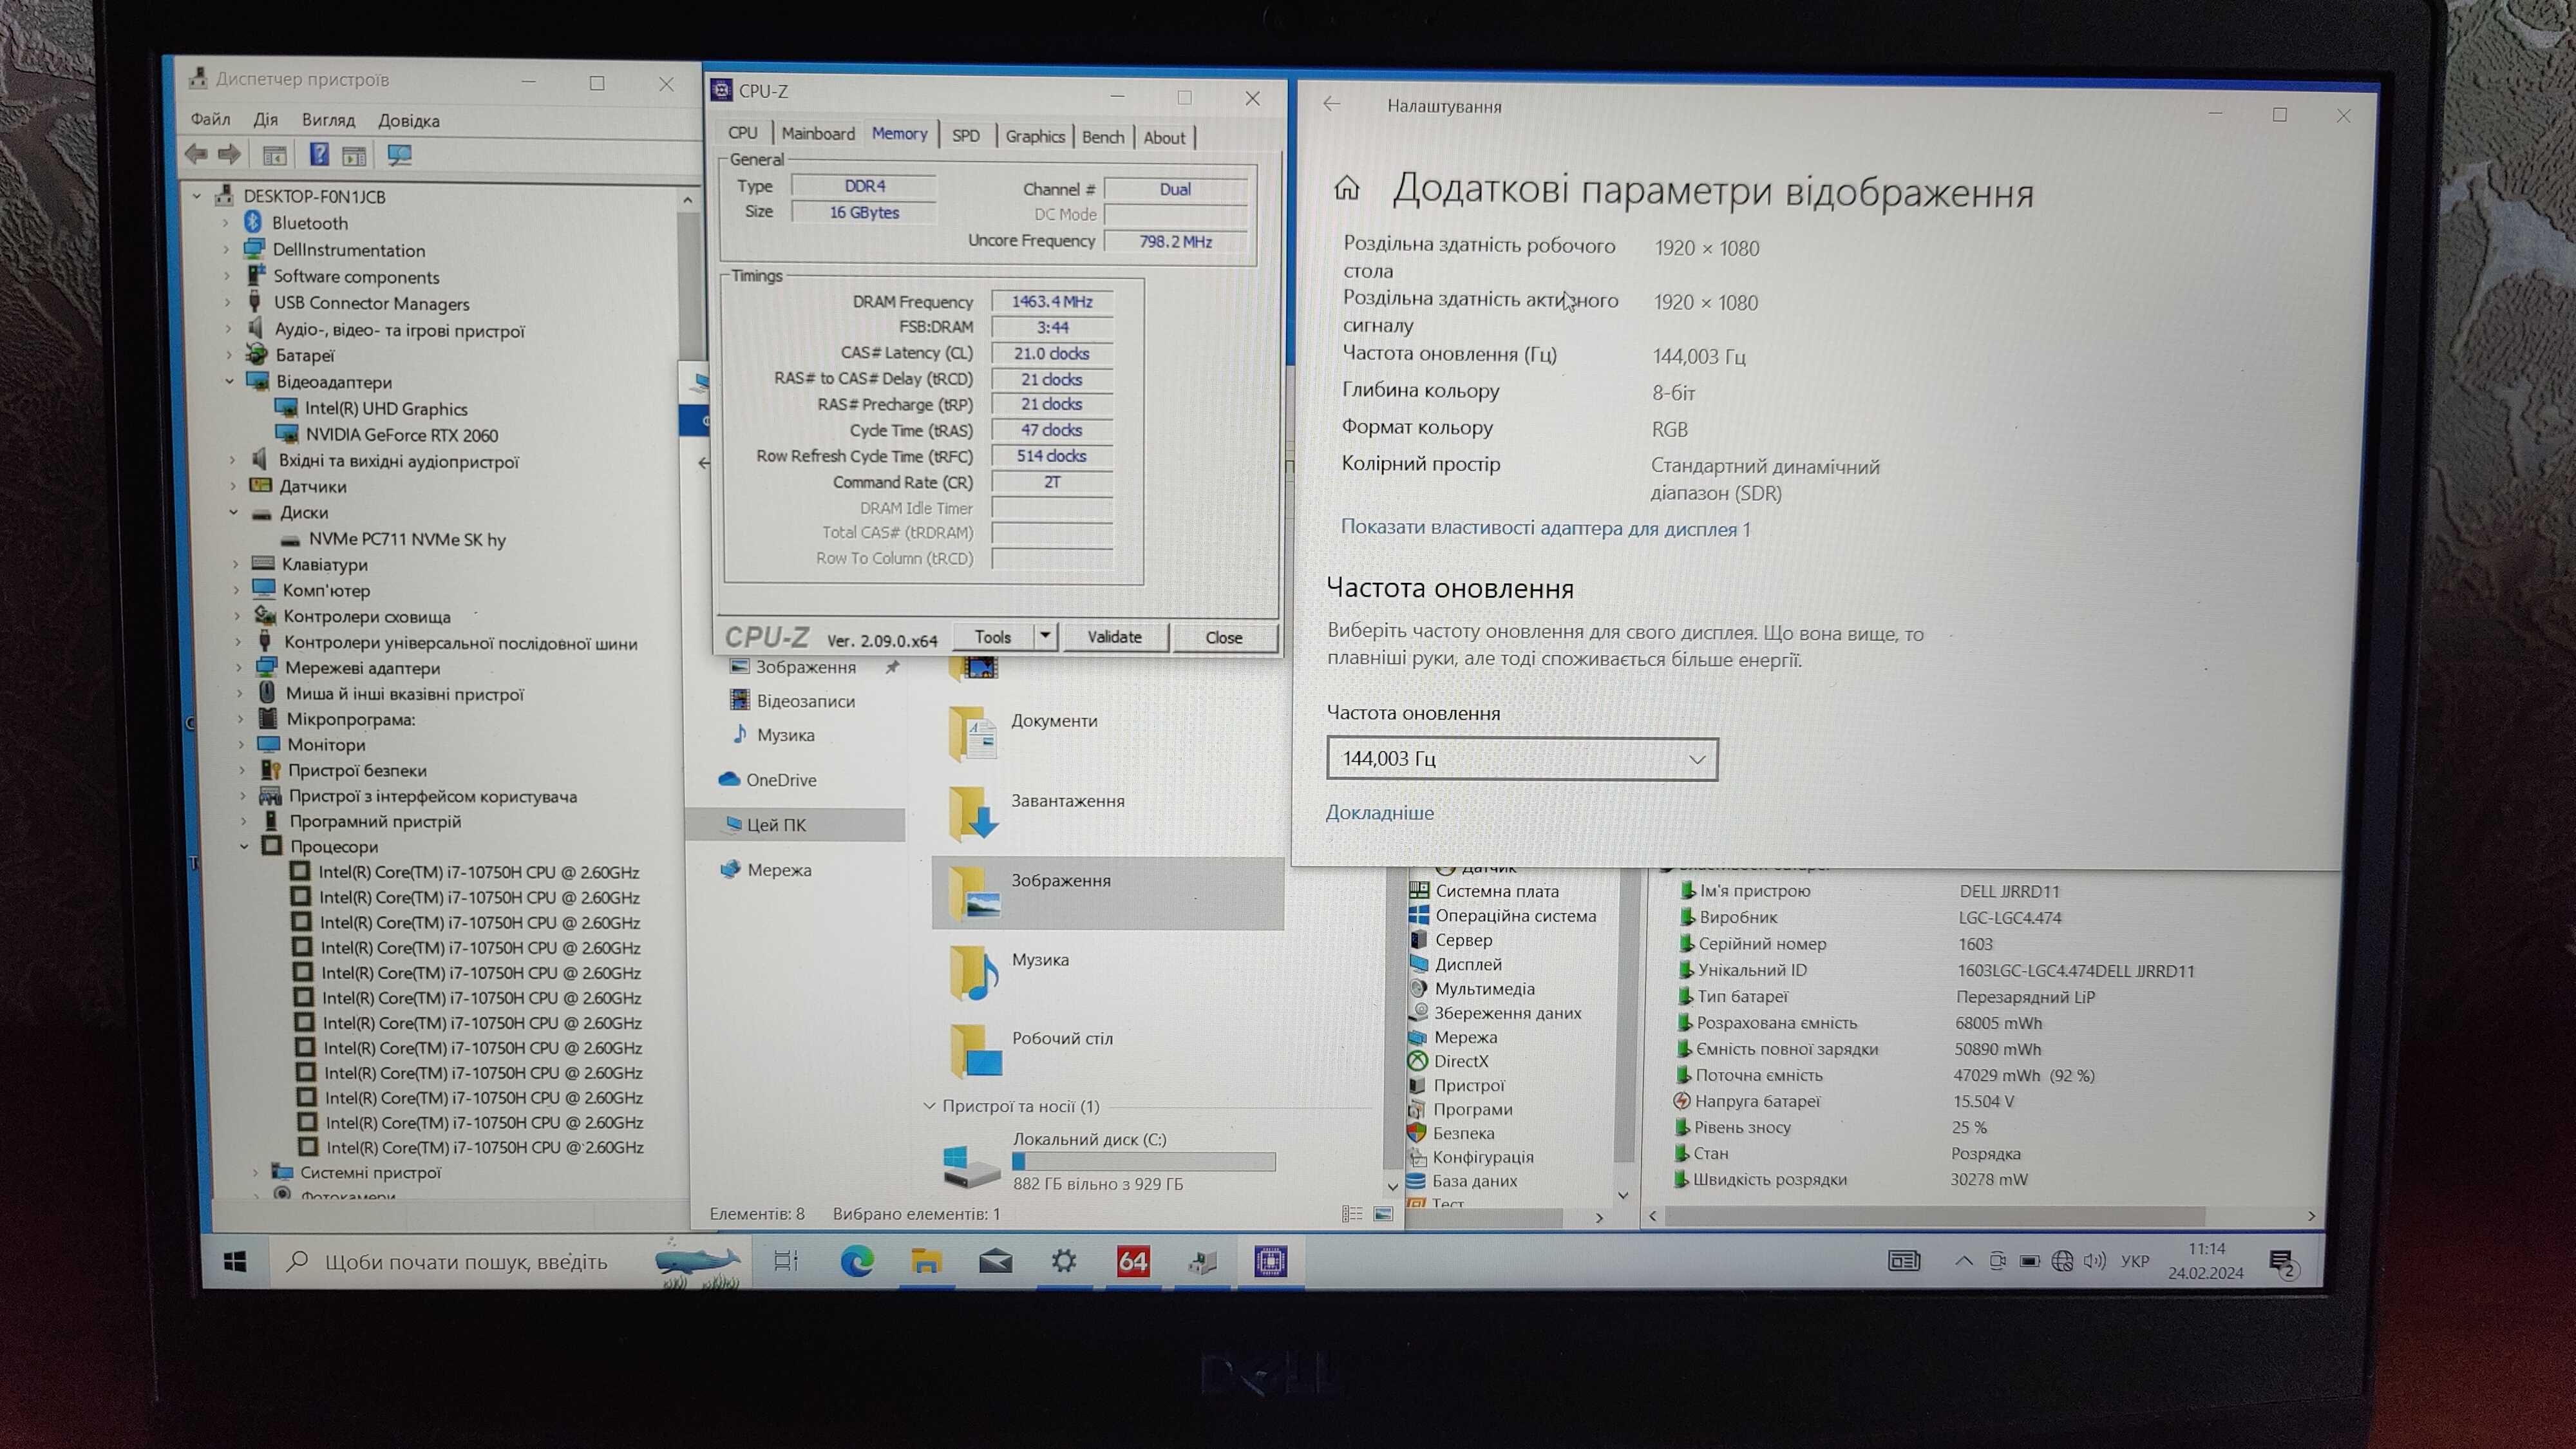2576x1449 pixels.
Task: Open AIDA64 icon in taskbar
Action: click(1133, 1262)
